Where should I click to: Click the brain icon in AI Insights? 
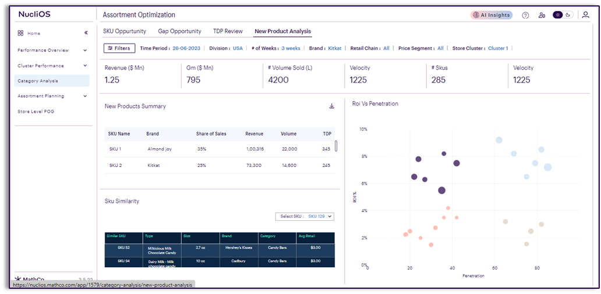[x=475, y=15]
